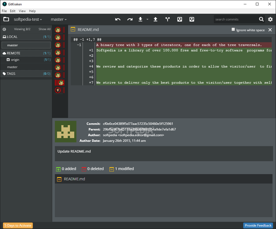Click the README.md diff header file icon

[x=73, y=29]
